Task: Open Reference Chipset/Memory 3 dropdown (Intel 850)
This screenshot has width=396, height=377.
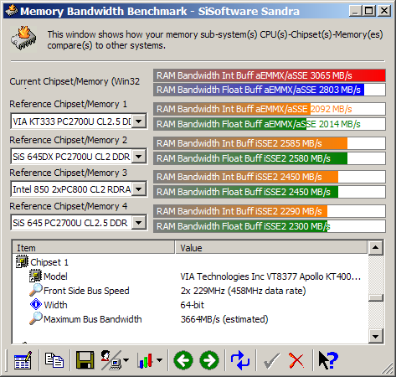Action: (139, 189)
